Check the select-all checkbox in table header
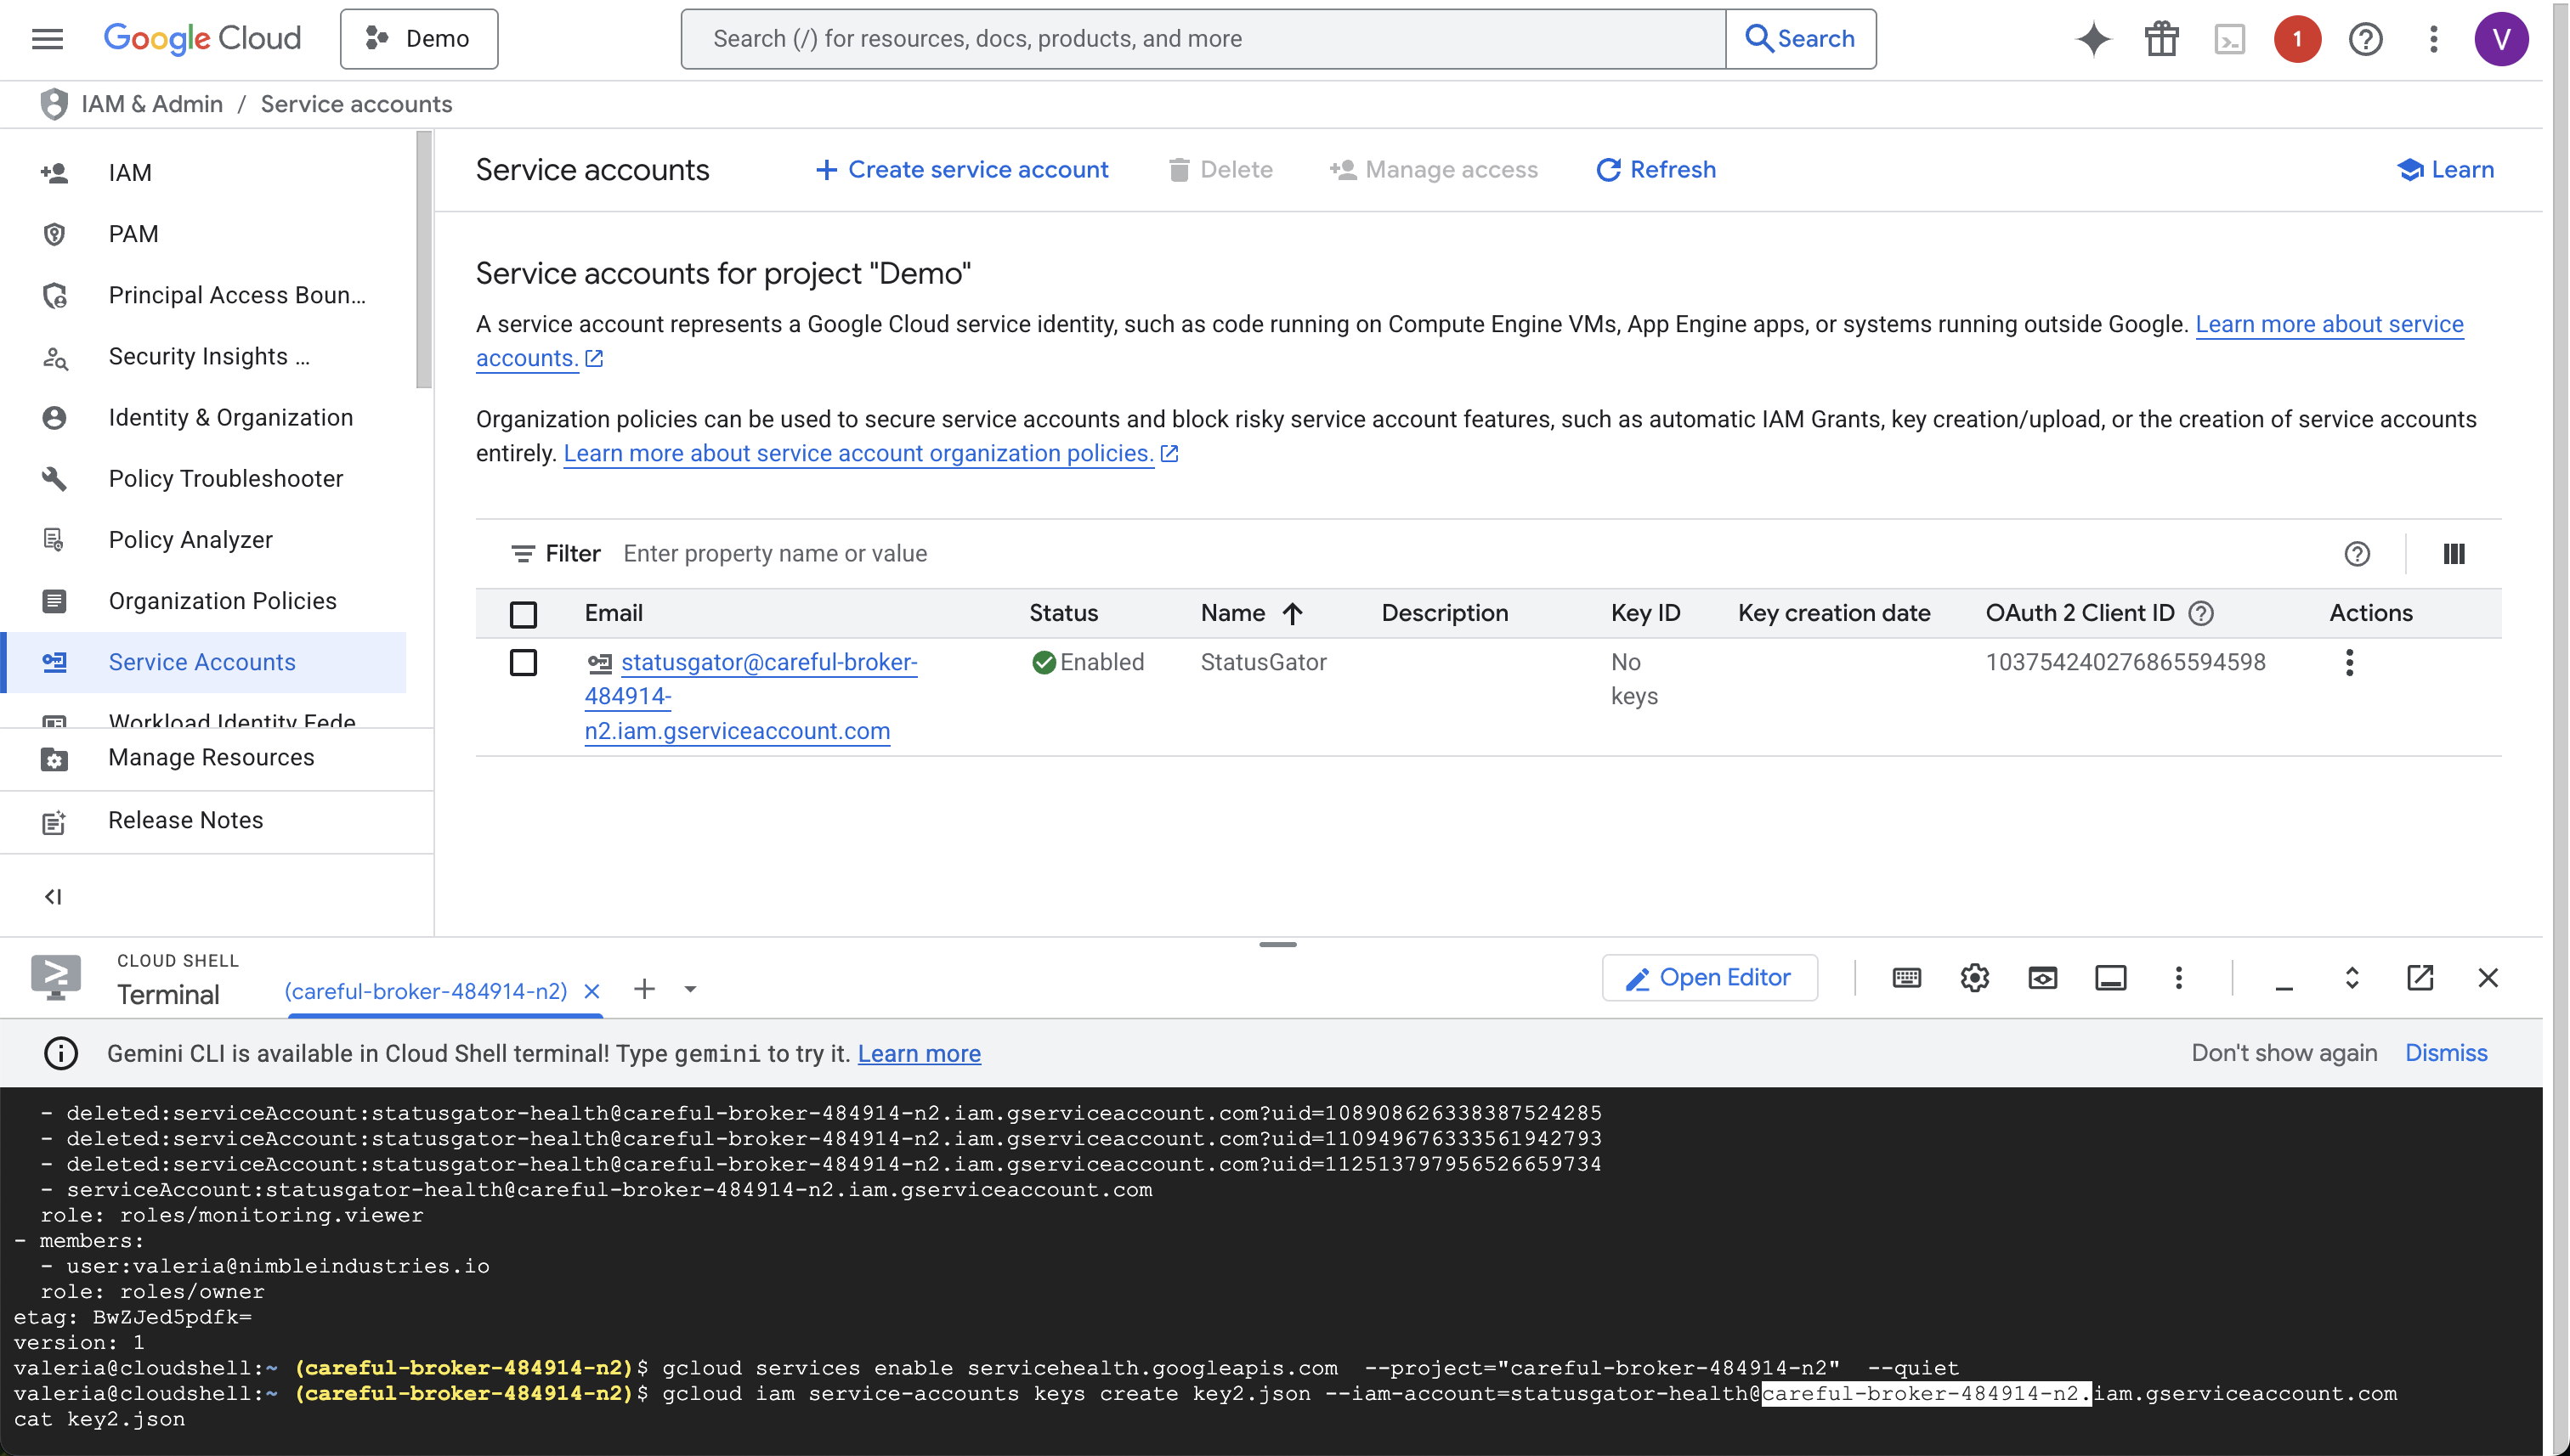The width and height of the screenshot is (2570, 1456). click(x=524, y=613)
